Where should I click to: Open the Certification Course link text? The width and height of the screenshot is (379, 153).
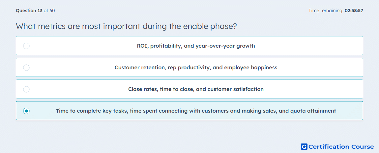(341, 147)
